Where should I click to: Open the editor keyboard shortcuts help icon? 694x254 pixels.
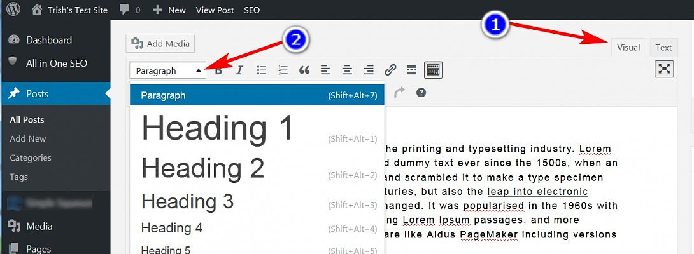421,93
